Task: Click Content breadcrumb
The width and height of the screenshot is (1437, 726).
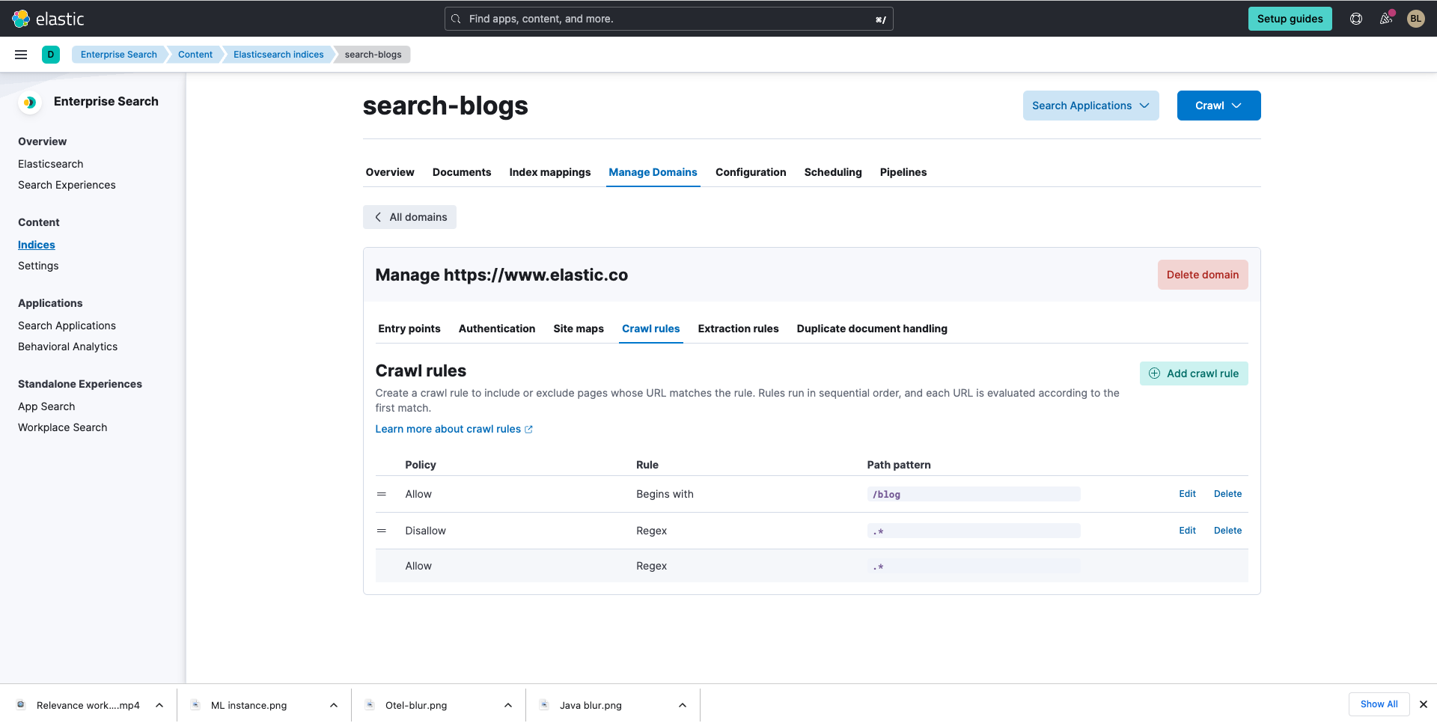Action: click(x=195, y=55)
